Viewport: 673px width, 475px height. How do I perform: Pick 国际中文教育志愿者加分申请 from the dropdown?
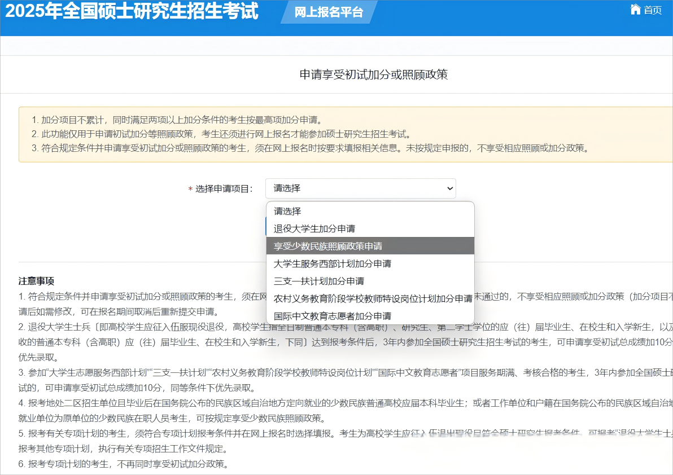click(x=333, y=316)
